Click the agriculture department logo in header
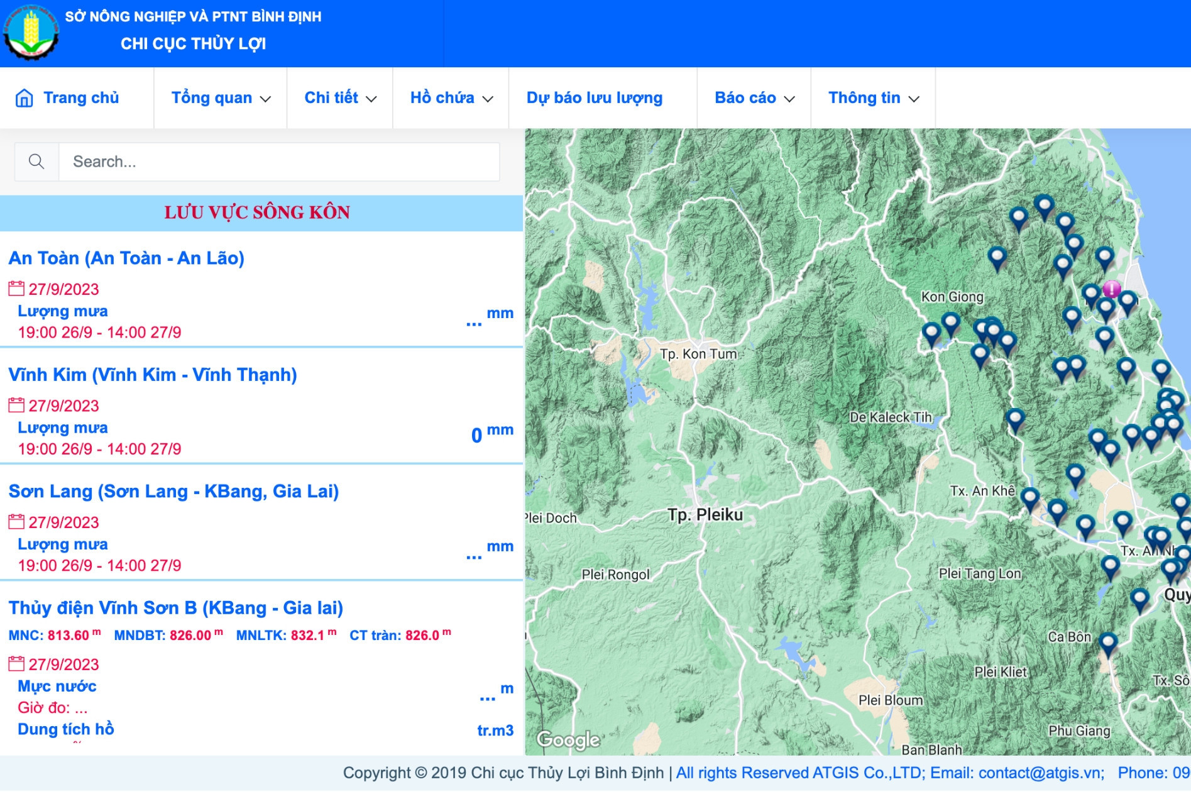1191x794 pixels. click(31, 31)
